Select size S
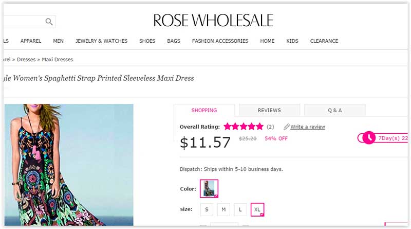This screenshot has height=229, width=411. pos(207,209)
